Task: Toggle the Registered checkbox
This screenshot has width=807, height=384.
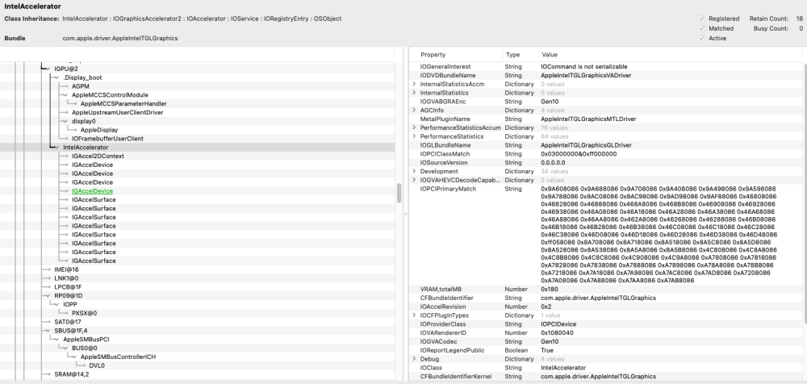Action: click(701, 19)
